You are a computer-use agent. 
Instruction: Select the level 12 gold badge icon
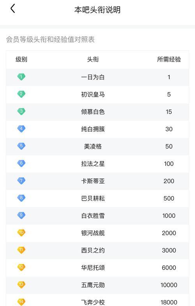(21, 268)
